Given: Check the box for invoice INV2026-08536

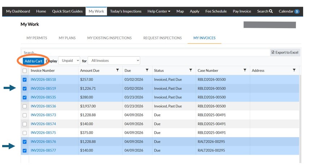Looking at the screenshot, I should click(x=25, y=106).
